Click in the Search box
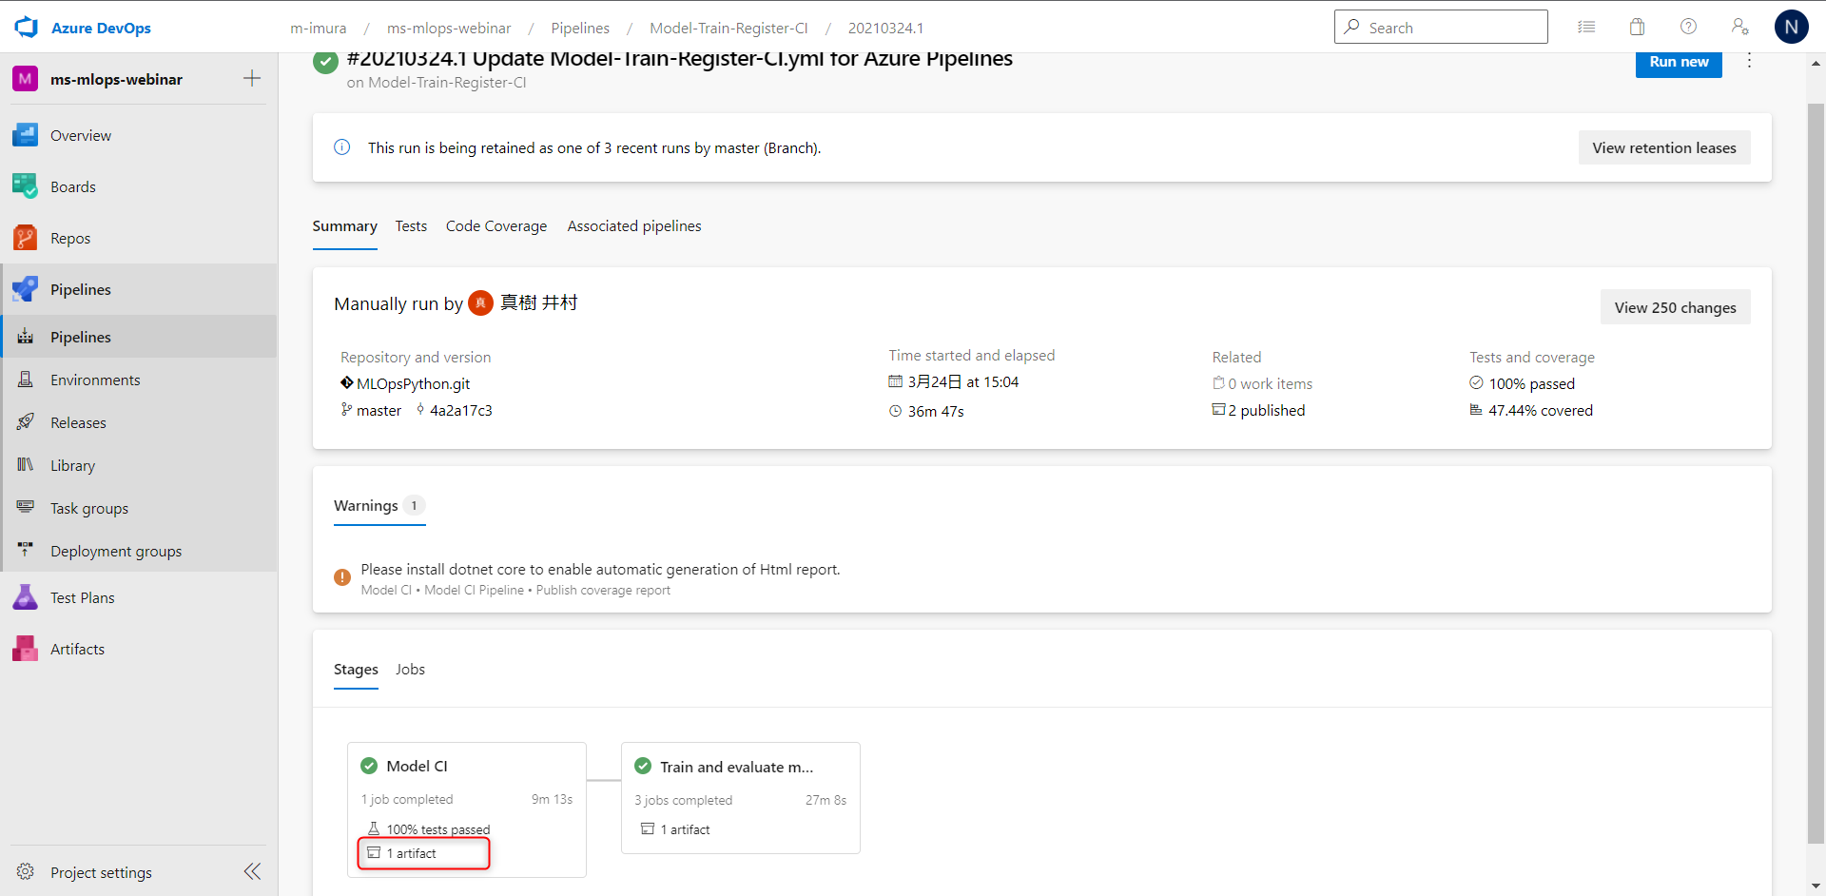Image resolution: width=1826 pixels, height=896 pixels. click(1441, 28)
